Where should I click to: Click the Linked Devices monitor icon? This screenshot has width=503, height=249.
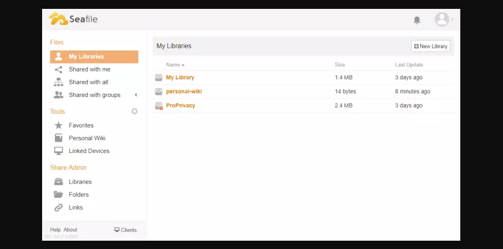tap(58, 151)
